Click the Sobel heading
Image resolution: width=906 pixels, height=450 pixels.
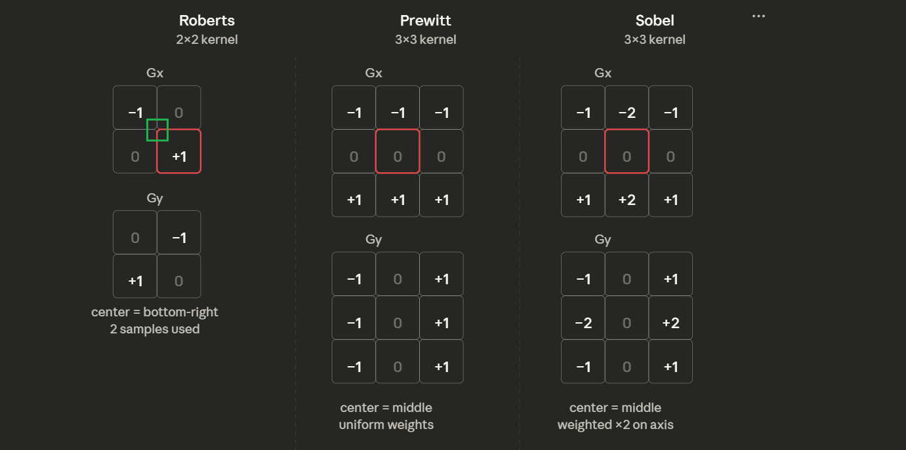point(655,20)
